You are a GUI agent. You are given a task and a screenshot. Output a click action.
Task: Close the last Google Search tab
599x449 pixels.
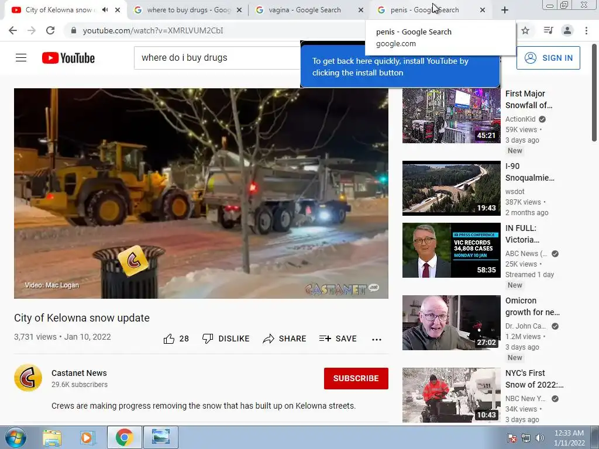[483, 11]
